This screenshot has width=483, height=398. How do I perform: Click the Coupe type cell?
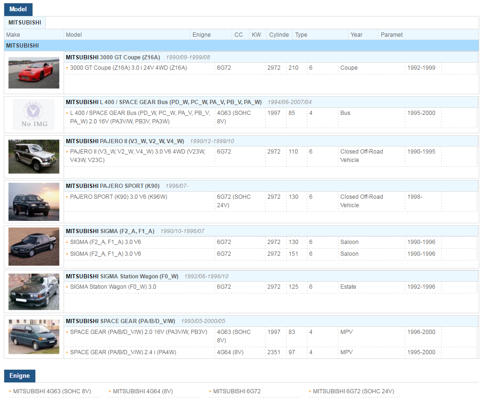[x=349, y=68]
